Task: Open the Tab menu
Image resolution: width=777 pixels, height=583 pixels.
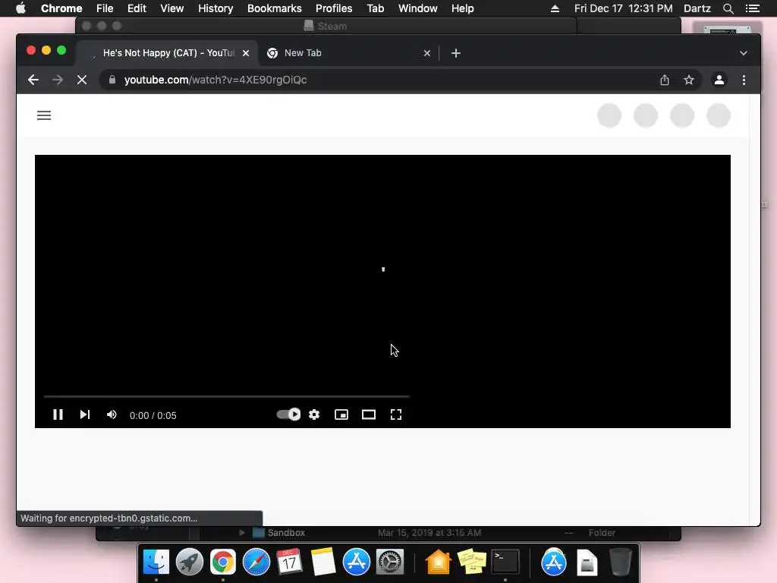Action: [x=375, y=8]
